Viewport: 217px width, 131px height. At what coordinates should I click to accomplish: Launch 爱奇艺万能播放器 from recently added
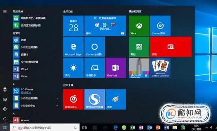click(x=27, y=25)
